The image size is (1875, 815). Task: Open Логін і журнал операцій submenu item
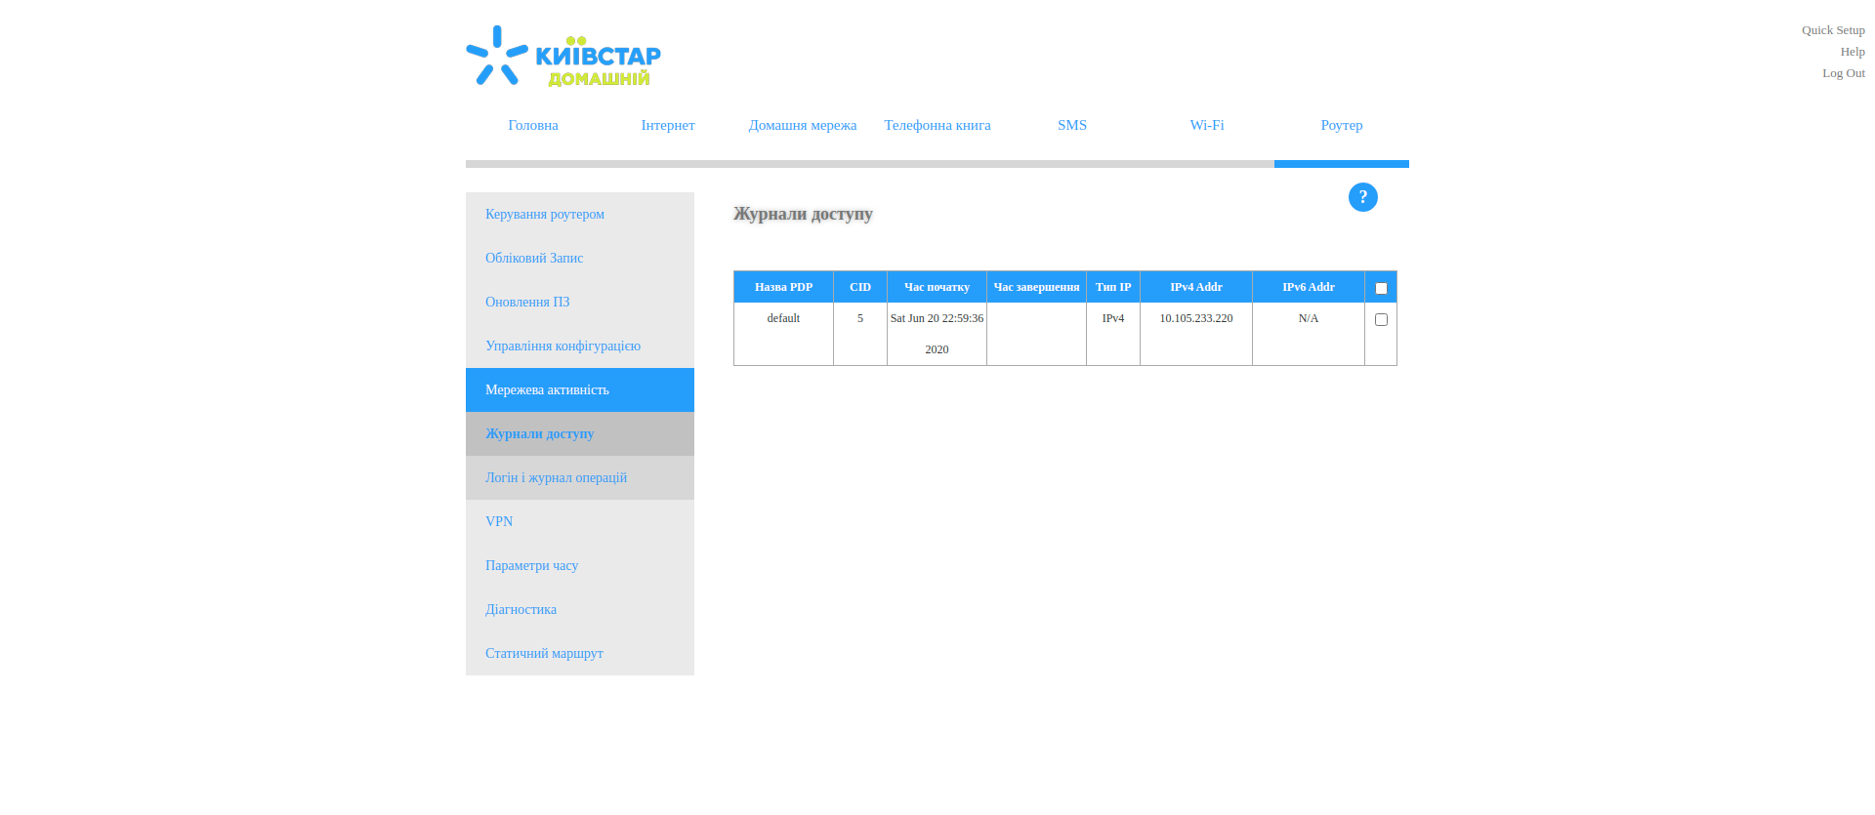[556, 477]
